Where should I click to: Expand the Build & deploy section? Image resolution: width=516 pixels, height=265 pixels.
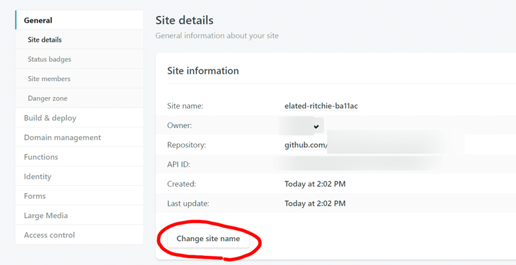pos(50,118)
